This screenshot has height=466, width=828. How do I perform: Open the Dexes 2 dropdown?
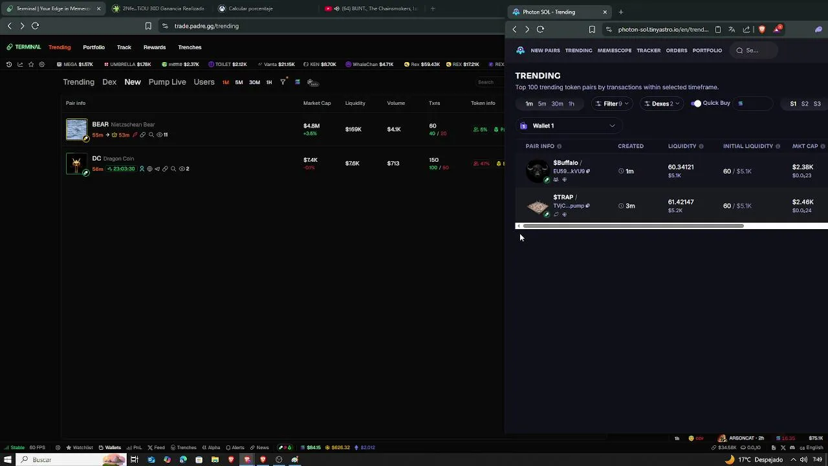(661, 104)
